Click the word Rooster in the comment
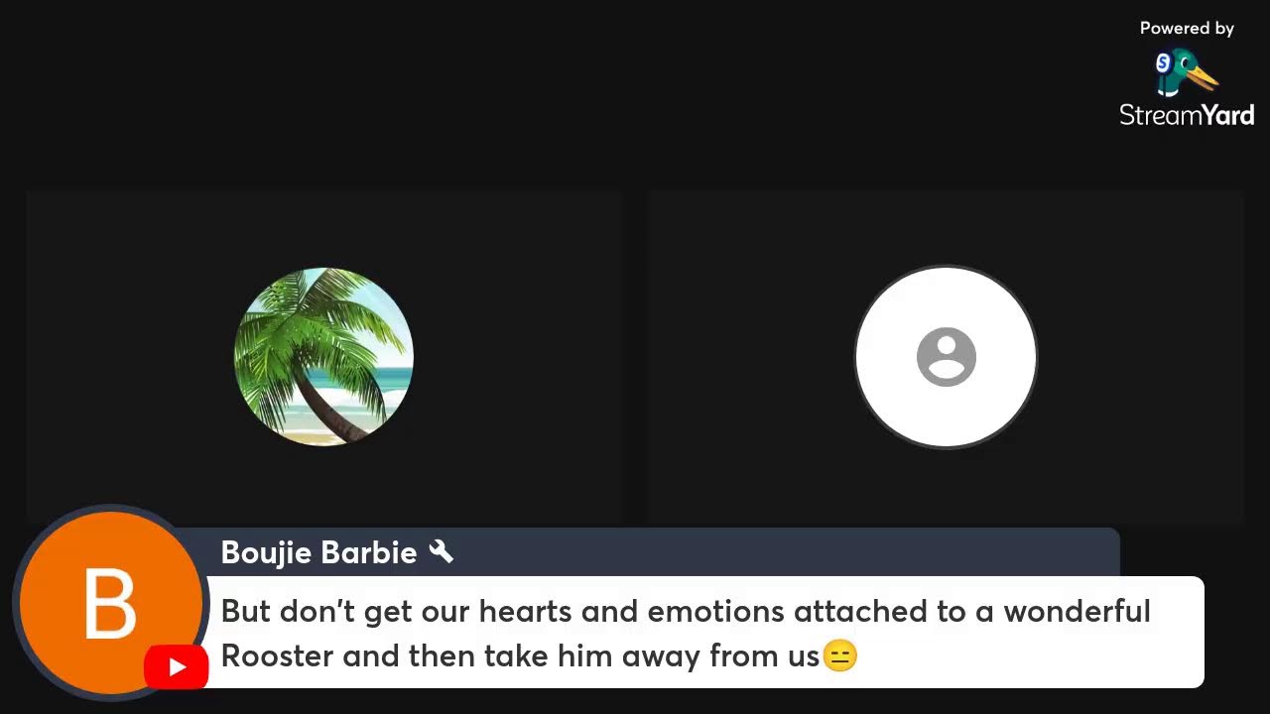1270x714 pixels. coord(277,655)
